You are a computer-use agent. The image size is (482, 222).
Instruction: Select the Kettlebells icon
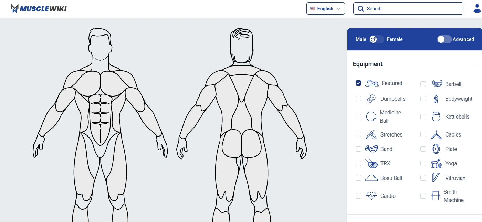[436, 117]
